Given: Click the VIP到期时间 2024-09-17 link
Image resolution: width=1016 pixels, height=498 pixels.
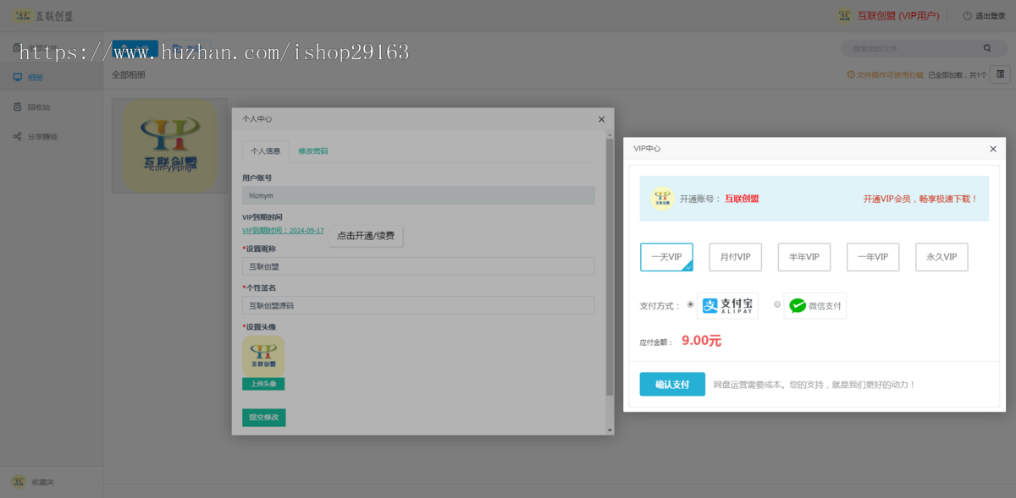Looking at the screenshot, I should (283, 230).
